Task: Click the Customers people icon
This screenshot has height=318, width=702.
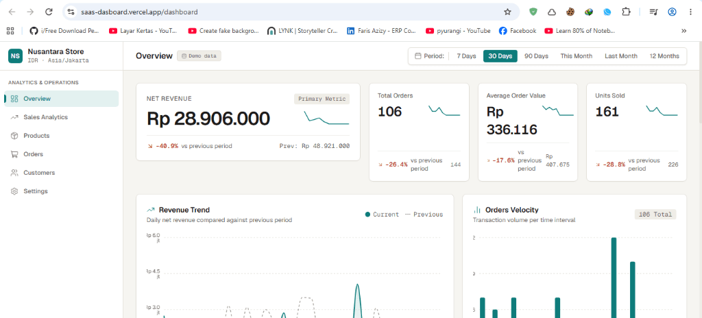Action: 14,173
